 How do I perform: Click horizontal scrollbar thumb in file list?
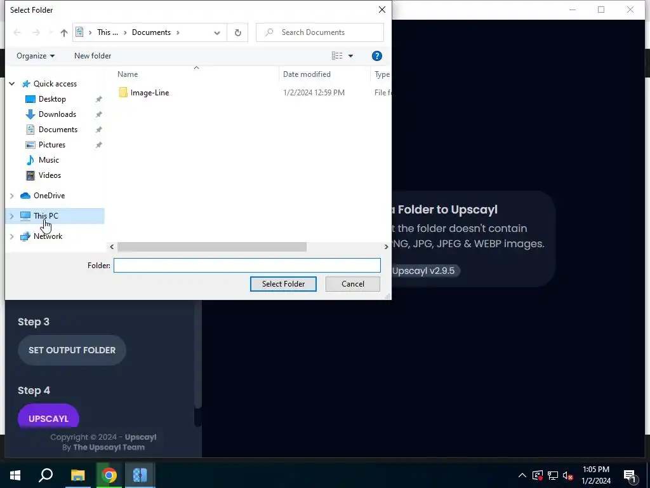pos(212,247)
